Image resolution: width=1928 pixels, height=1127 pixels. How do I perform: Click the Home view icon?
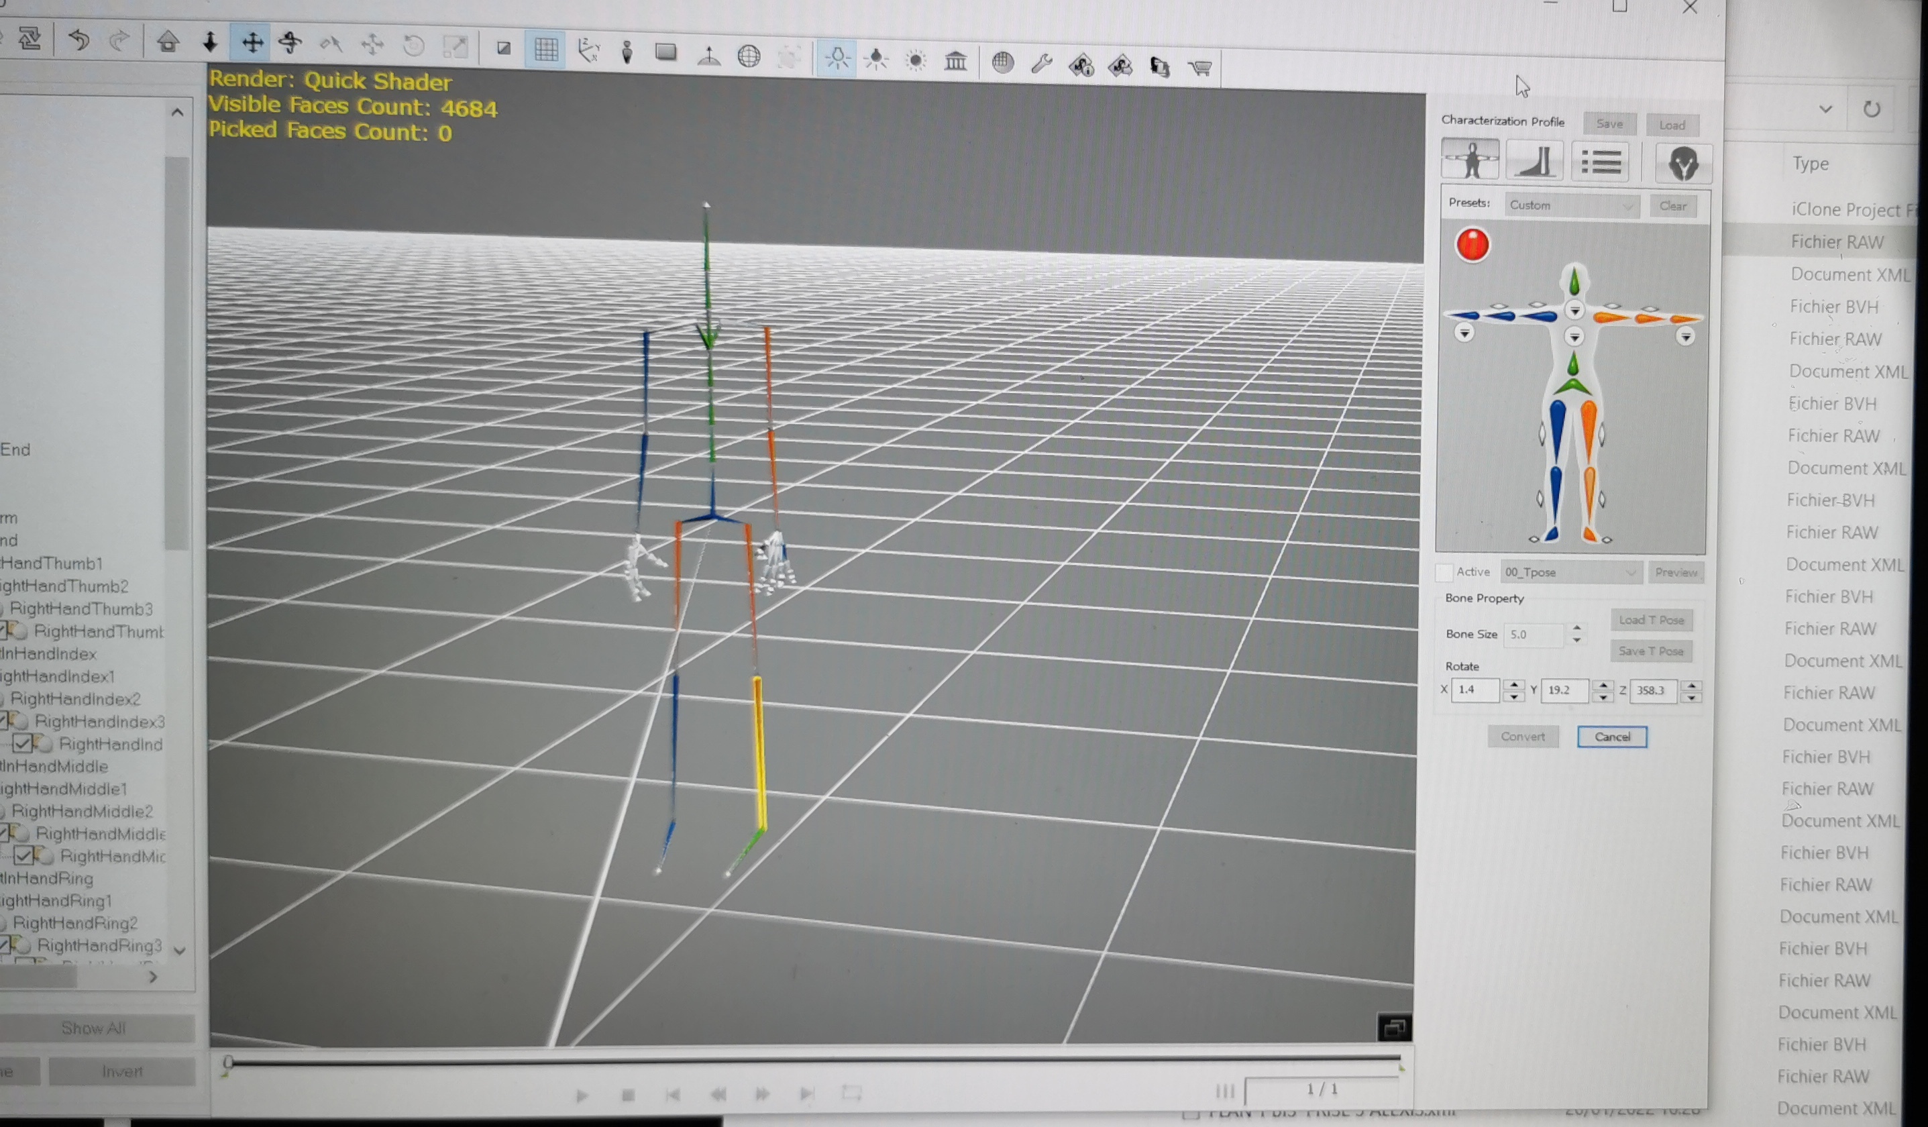click(168, 40)
